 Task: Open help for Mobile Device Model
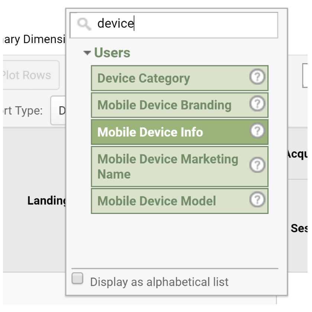257,199
